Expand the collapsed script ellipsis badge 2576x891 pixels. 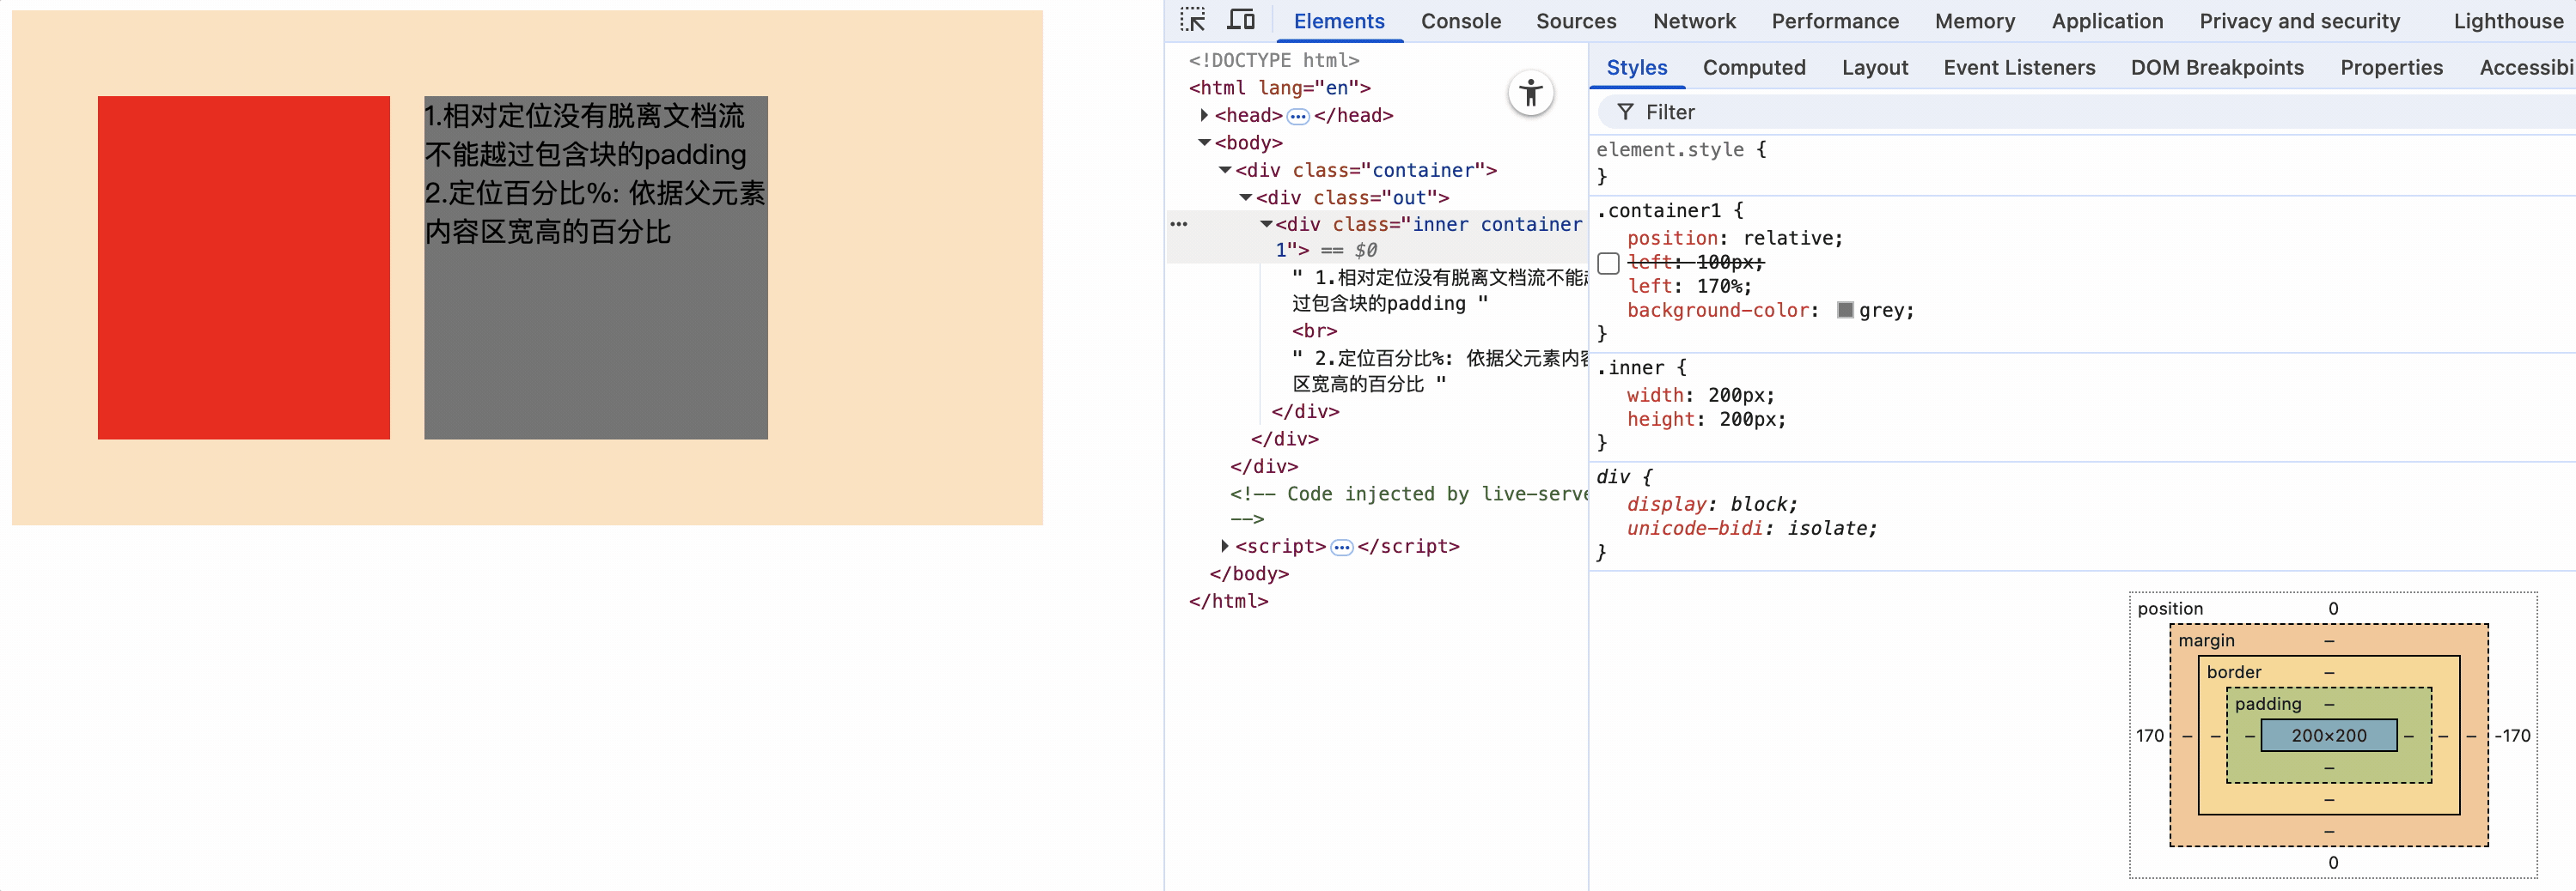point(1341,548)
